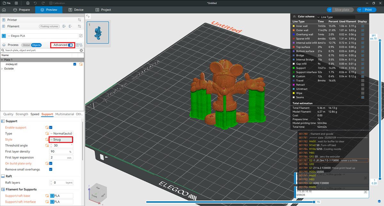Switch to the Preview tab
Screen dimensions: 384x206
pyautogui.click(x=49, y=10)
